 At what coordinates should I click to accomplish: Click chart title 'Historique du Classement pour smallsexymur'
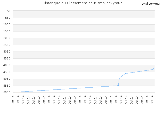(82, 3)
